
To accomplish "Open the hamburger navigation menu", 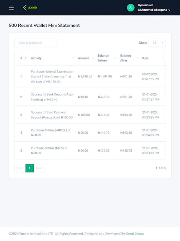I will [x=11, y=7].
